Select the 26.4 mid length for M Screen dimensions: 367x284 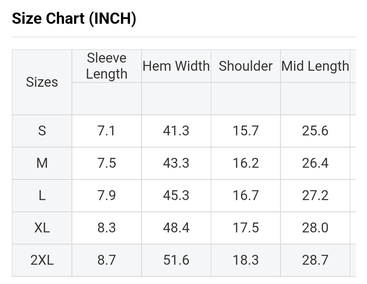click(315, 163)
